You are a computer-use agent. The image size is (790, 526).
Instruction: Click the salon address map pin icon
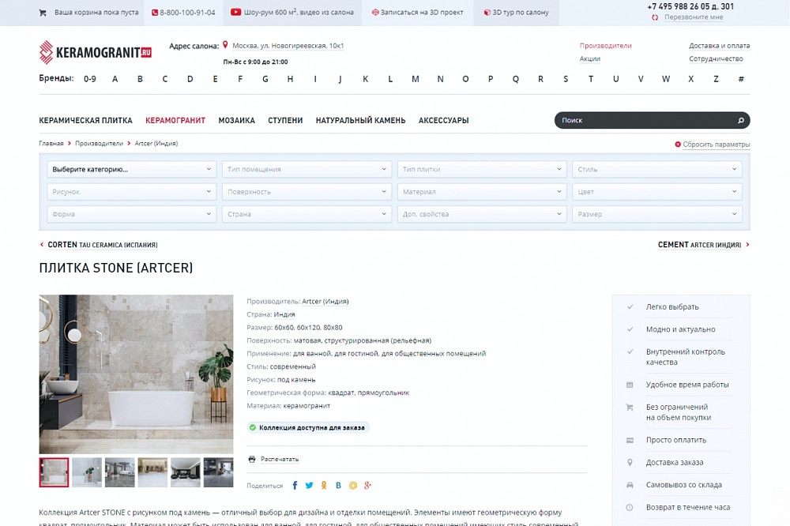(x=225, y=45)
